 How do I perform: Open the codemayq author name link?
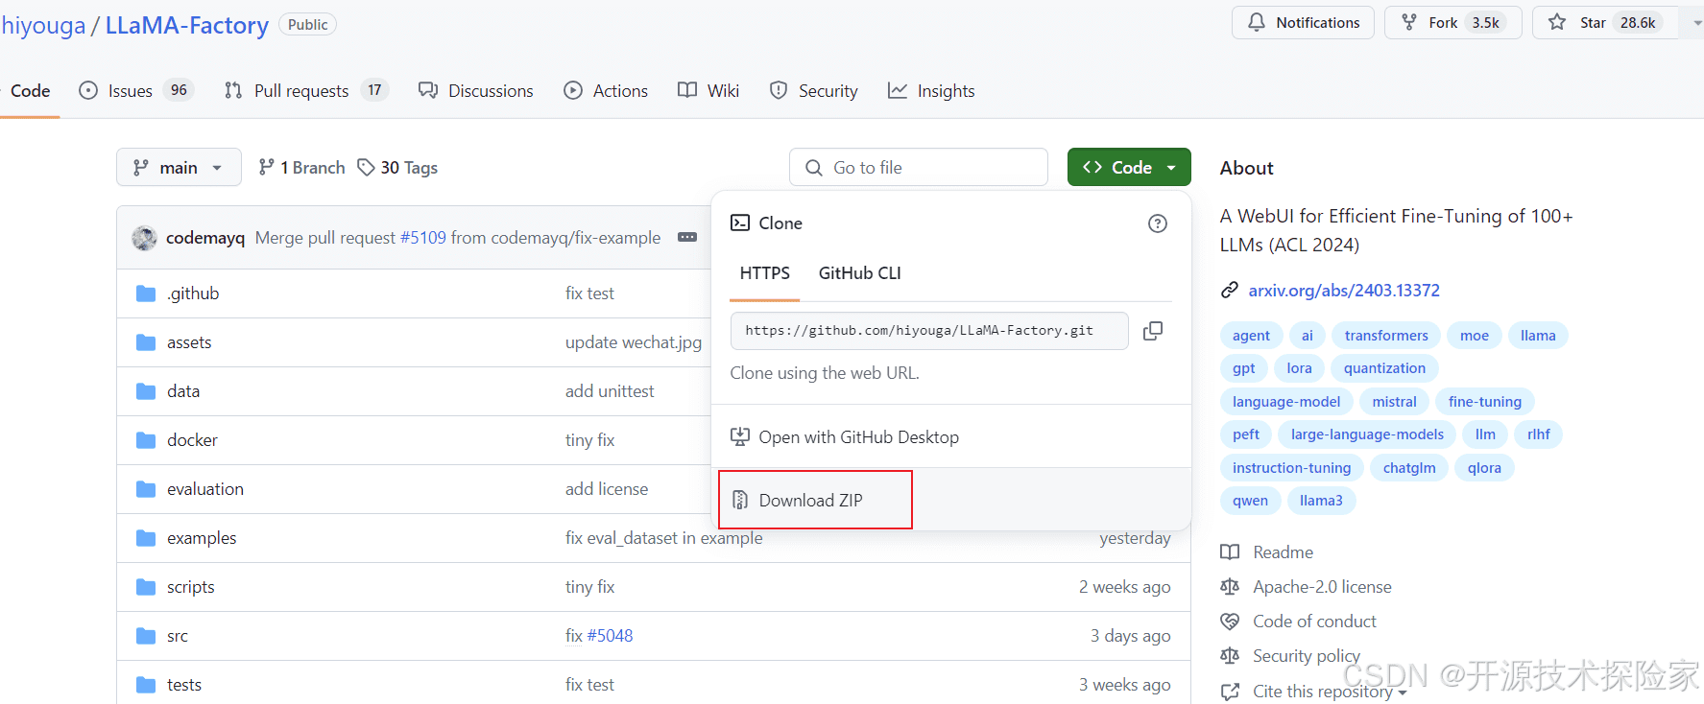(x=205, y=238)
